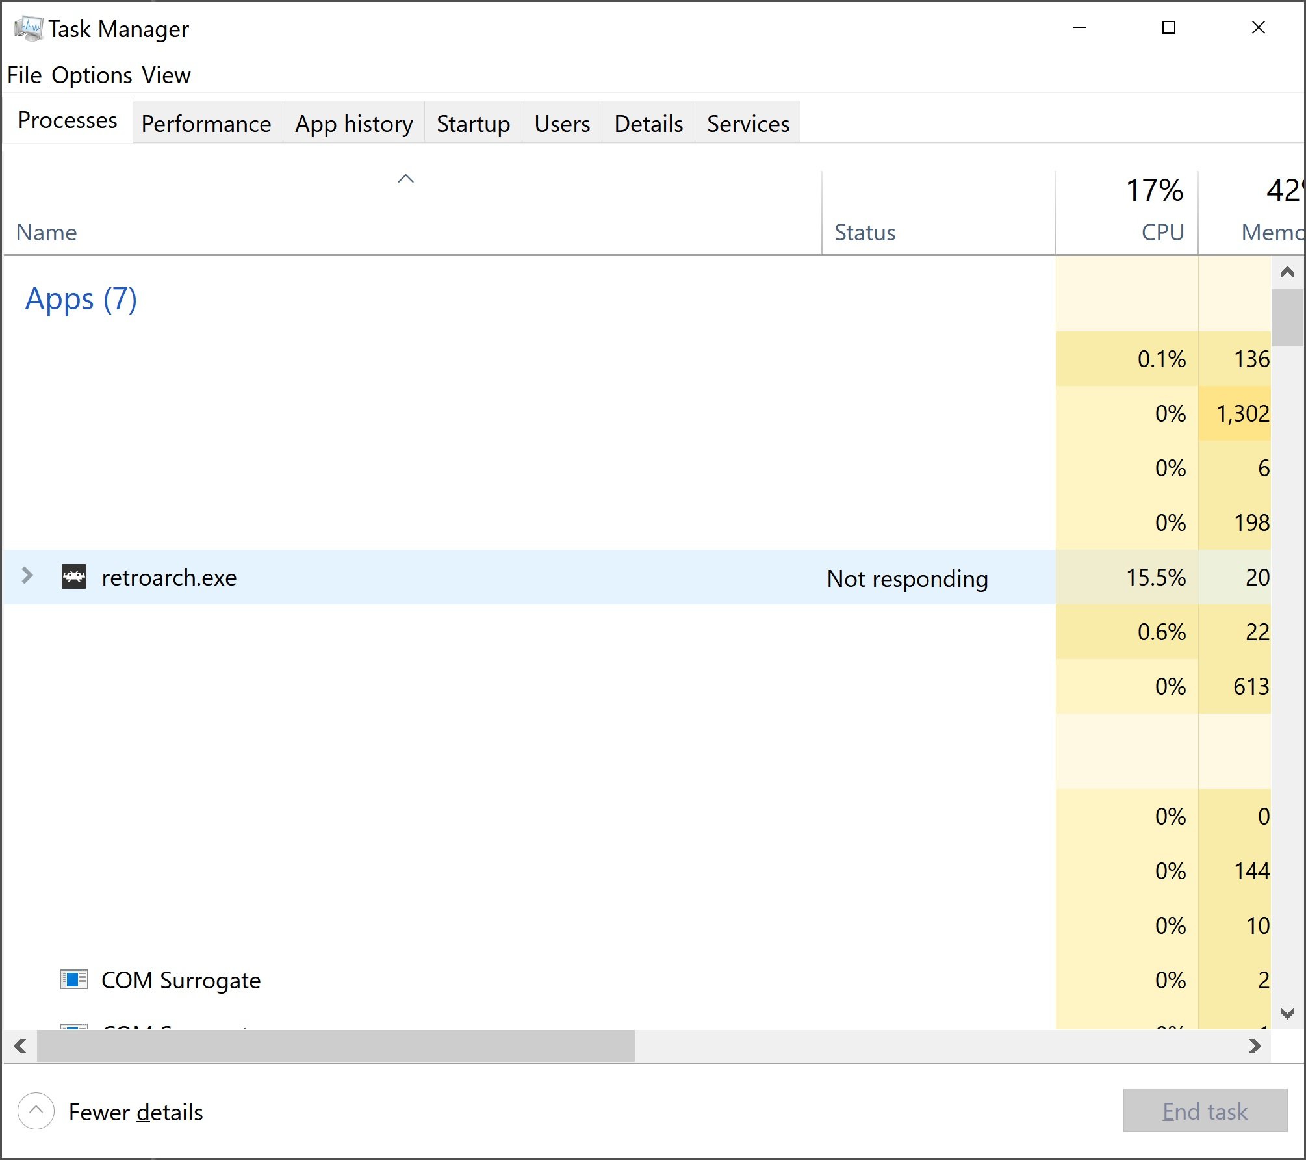Switch to the Performance tab
Image resolution: width=1306 pixels, height=1160 pixels.
206,123
